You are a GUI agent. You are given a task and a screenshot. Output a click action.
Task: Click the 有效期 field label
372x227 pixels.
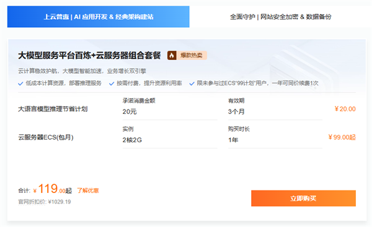(x=236, y=101)
